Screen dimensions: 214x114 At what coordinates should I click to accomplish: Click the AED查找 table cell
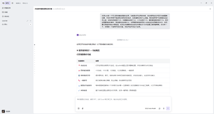tap(85, 90)
